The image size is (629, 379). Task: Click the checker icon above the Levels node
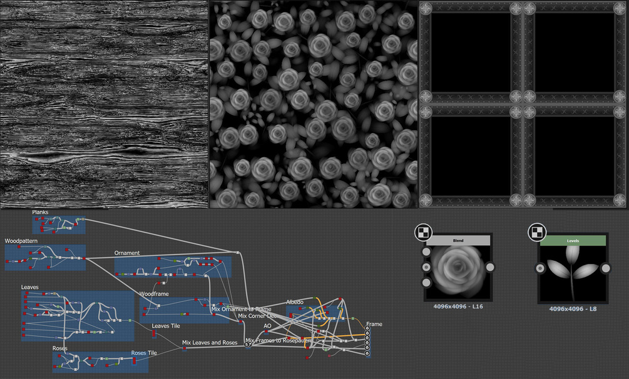[537, 232]
